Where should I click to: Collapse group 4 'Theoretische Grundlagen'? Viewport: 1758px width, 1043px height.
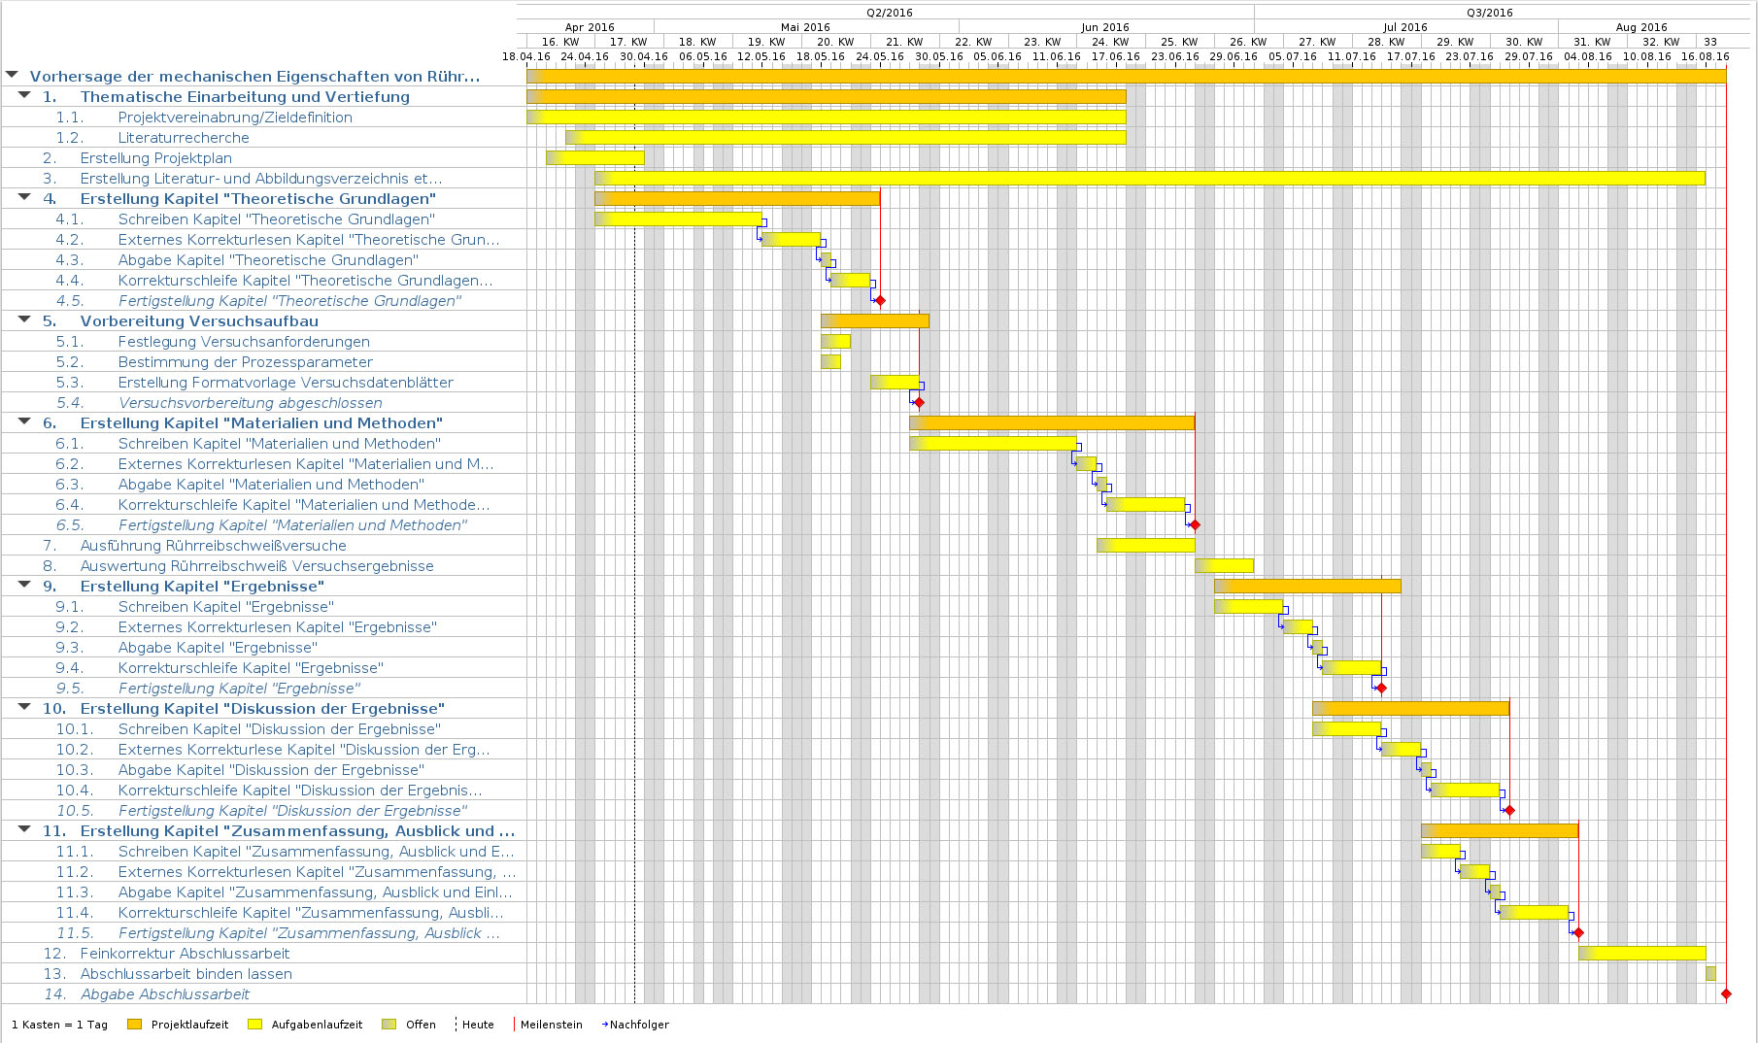coord(24,197)
